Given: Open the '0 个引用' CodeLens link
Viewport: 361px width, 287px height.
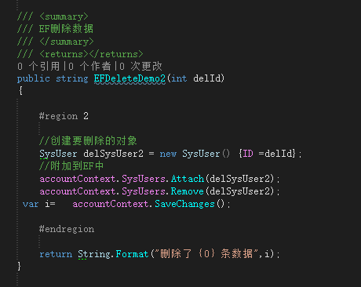Looking at the screenshot, I should 38,67.
